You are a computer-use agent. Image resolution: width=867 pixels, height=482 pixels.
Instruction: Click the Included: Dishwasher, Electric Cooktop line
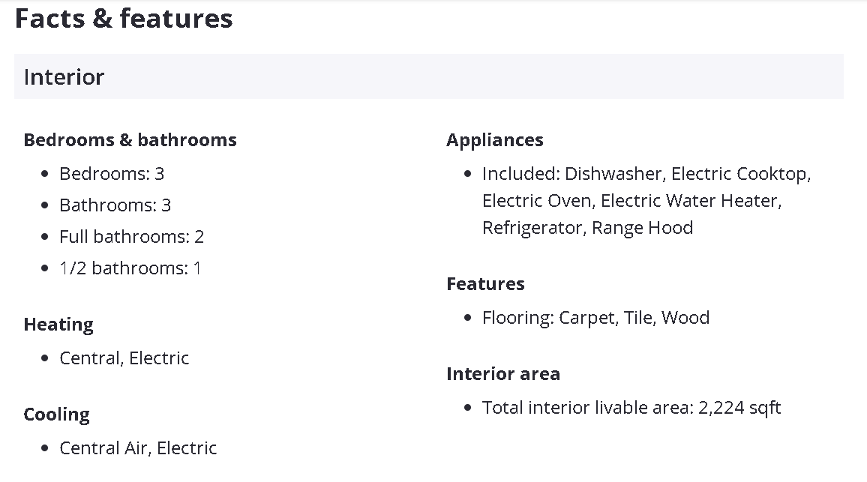pos(646,174)
